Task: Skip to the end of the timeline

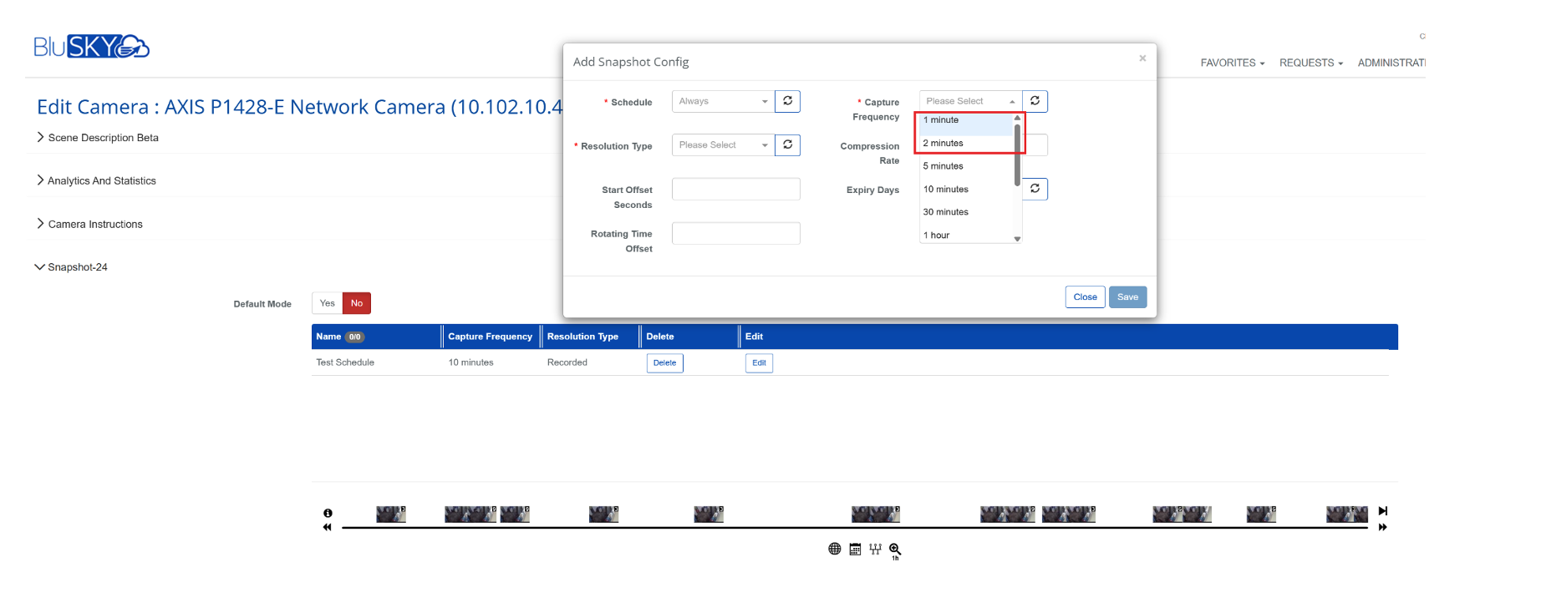Action: pyautogui.click(x=1382, y=511)
